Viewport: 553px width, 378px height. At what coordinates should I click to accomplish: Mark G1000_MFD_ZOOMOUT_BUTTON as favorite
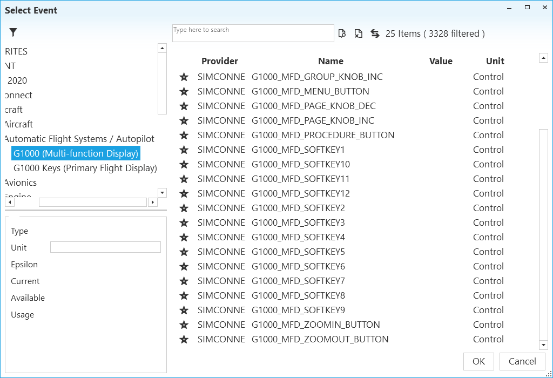tap(184, 339)
